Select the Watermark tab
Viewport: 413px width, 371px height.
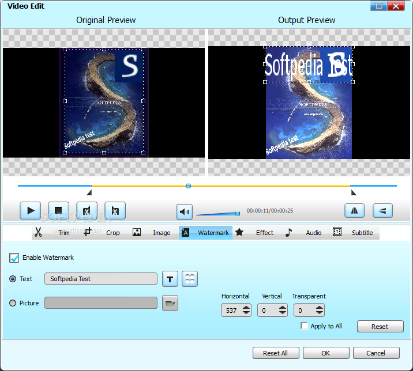205,233
